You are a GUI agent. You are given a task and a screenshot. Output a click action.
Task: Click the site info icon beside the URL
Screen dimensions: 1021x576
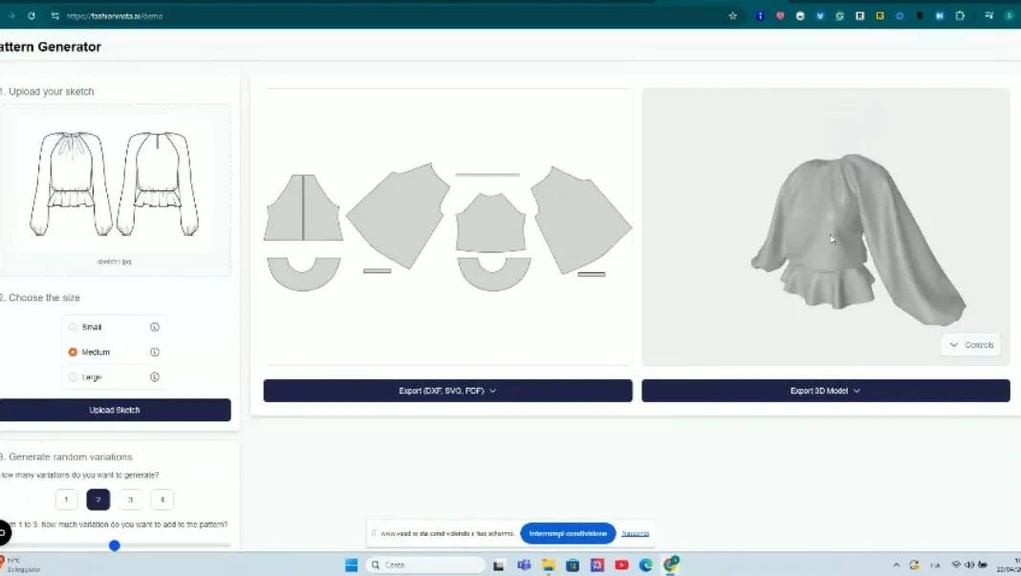tap(54, 15)
